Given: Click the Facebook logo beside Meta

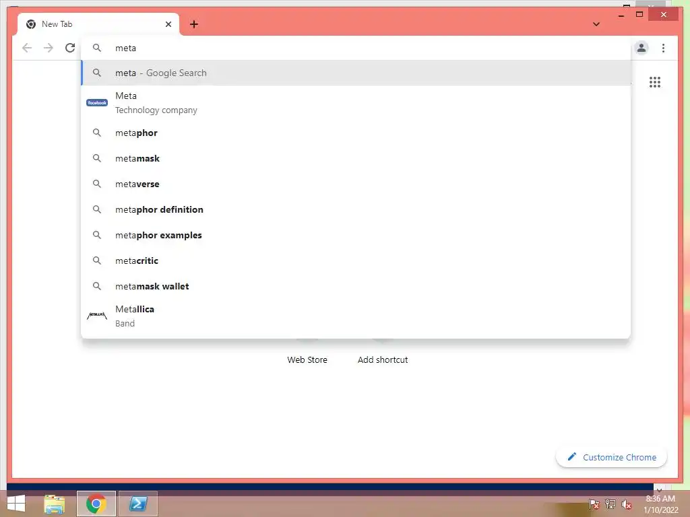Looking at the screenshot, I should pos(97,103).
